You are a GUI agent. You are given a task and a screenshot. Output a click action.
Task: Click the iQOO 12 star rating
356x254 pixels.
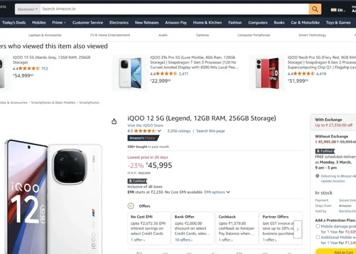(x=144, y=131)
